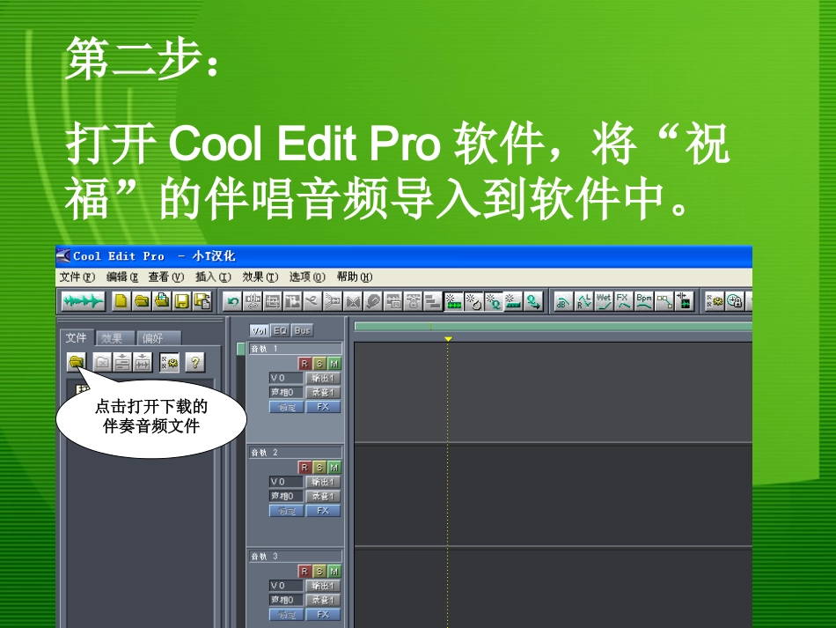This screenshot has height=628, width=836.
Task: Select the EQ track controls tab
Action: point(281,331)
